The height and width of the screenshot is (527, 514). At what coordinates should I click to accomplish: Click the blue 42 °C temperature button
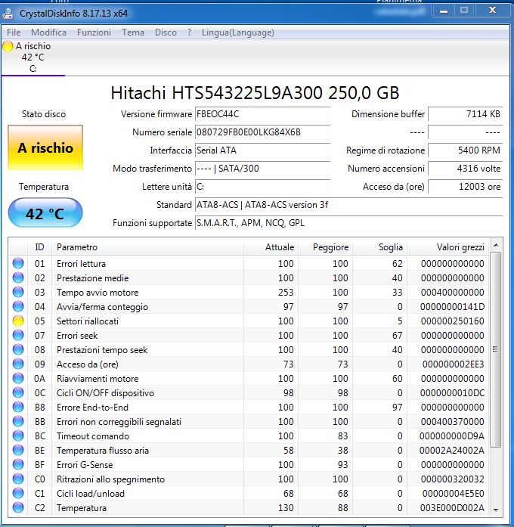point(45,213)
